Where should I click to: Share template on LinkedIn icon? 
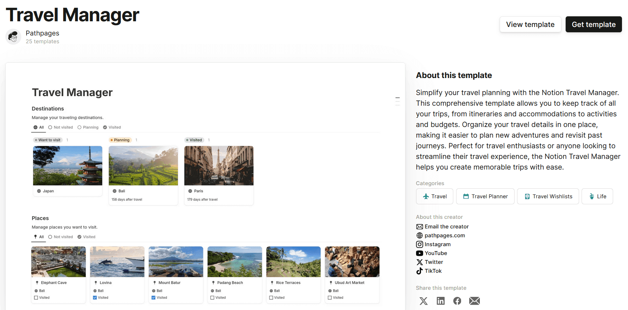click(x=441, y=301)
